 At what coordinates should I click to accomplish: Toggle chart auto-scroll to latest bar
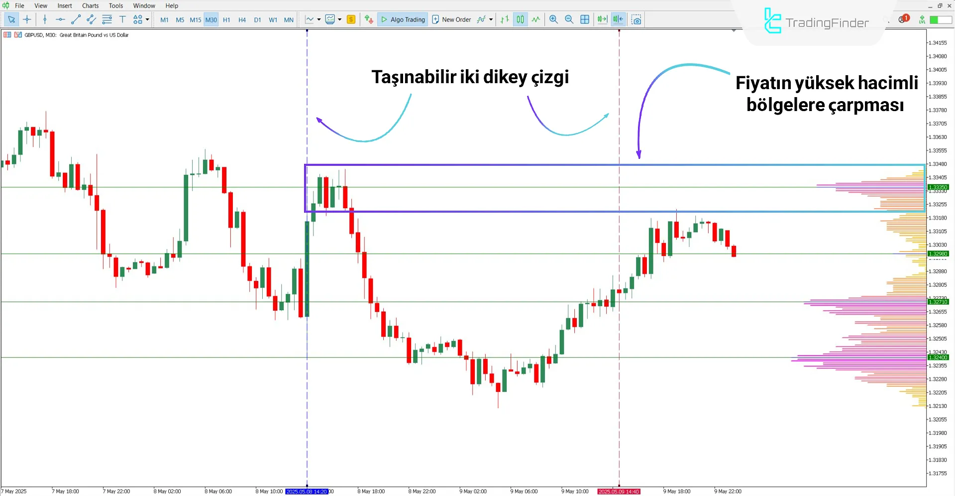pos(602,19)
